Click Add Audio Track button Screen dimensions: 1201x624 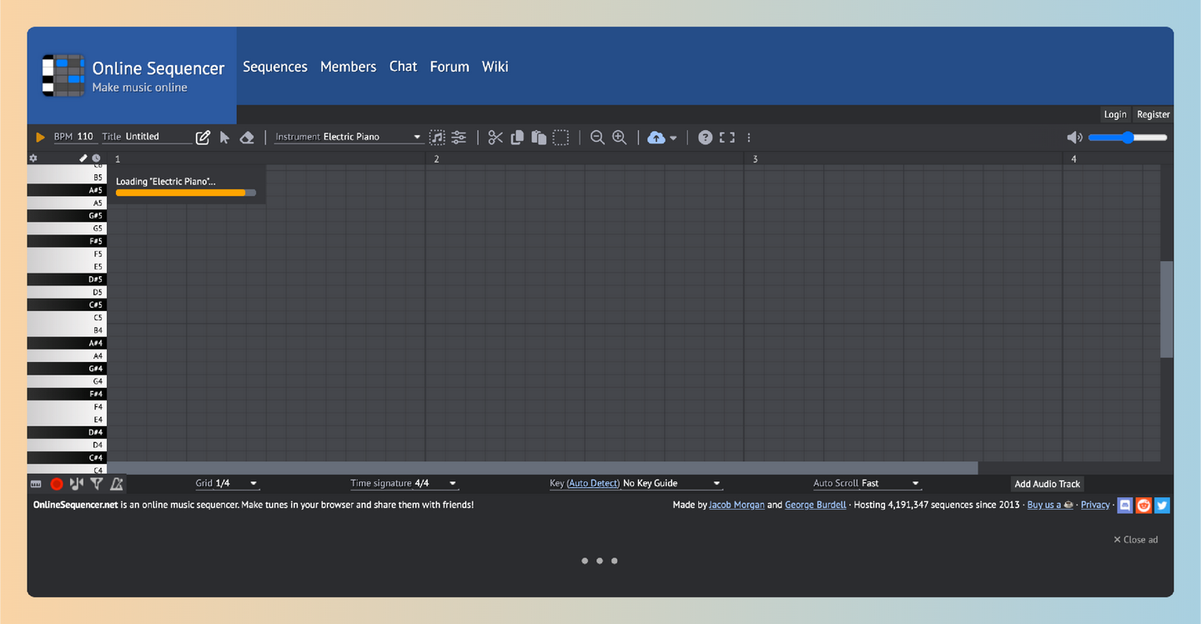(1048, 484)
